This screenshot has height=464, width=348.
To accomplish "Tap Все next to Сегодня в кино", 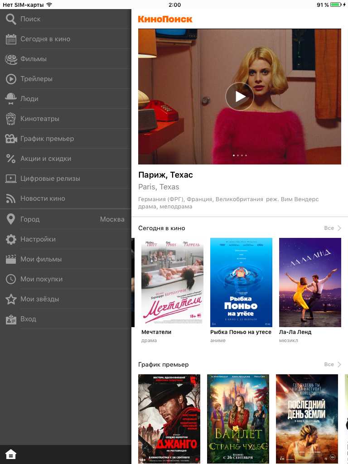I will 329,228.
